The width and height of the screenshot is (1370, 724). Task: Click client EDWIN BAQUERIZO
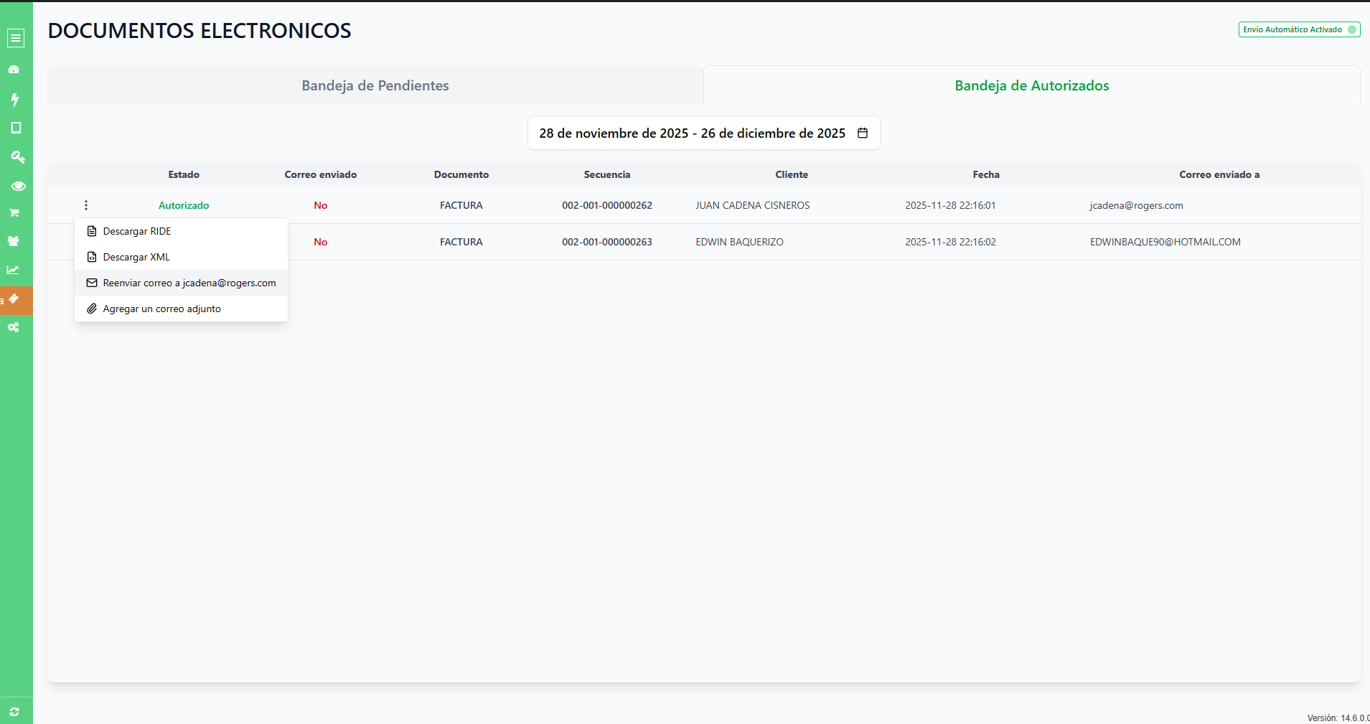(739, 242)
